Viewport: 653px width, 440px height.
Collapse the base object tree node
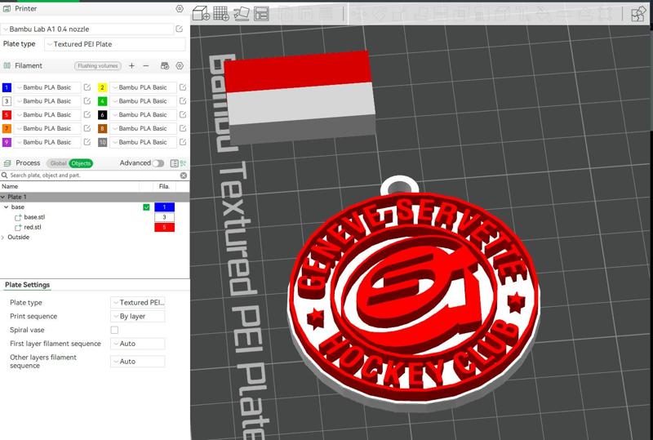click(x=7, y=207)
